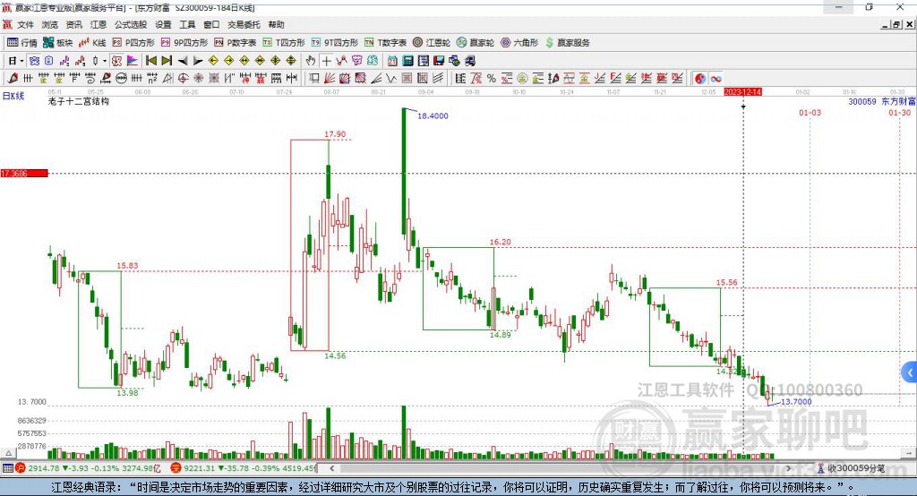The image size is (917, 496).
Task: Click the floppy disk save icon
Action: 439,61
